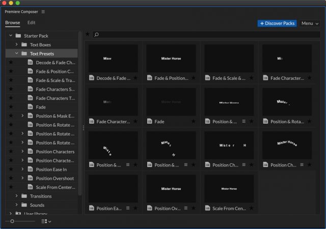Click the favorites star filter beside search

(88, 35)
